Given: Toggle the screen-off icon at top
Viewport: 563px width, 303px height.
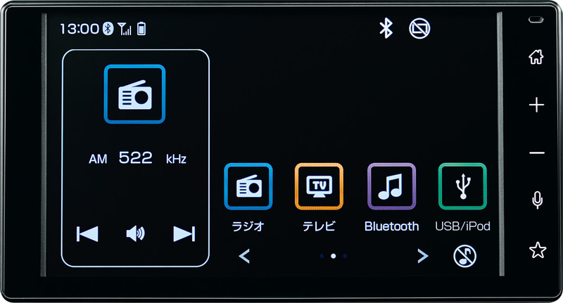Looking at the screenshot, I should click(419, 28).
